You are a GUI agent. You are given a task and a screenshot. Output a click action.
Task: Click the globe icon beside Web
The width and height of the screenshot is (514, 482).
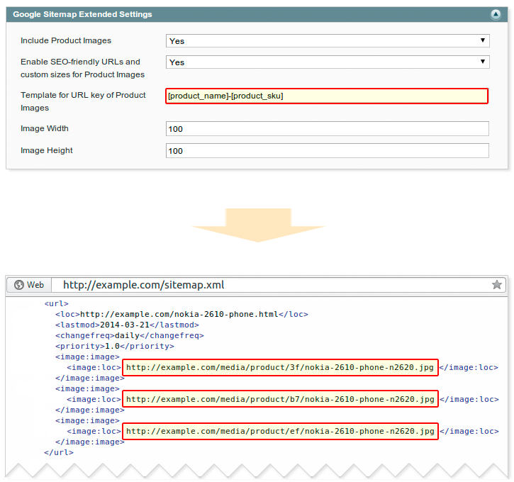click(x=18, y=285)
